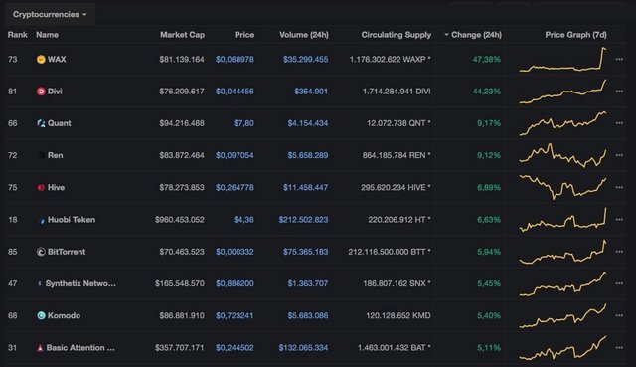This screenshot has width=636, height=367.
Task: Sort table by Rank header
Action: coord(18,35)
